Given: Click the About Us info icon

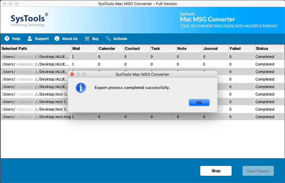Looking at the screenshot, I should (57, 38).
